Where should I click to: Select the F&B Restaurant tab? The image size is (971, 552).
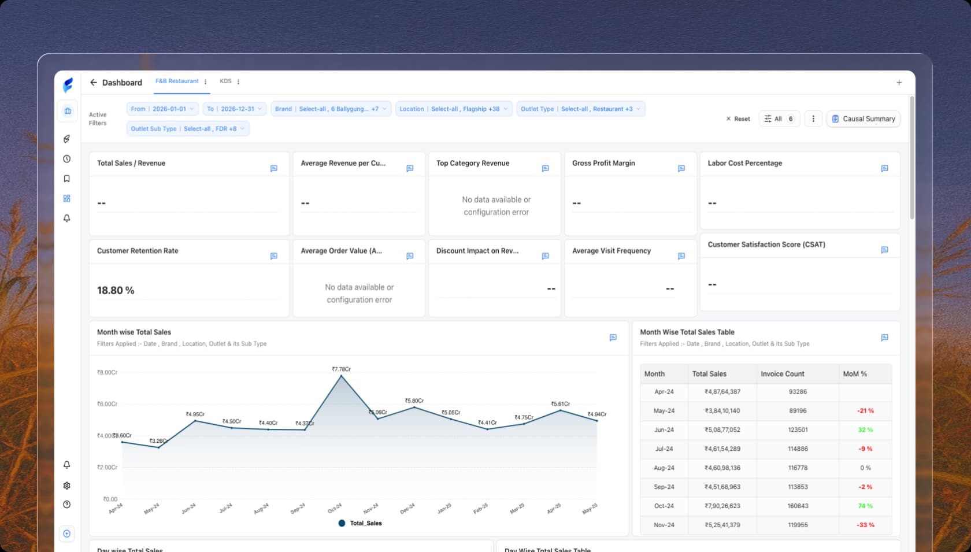(x=177, y=81)
